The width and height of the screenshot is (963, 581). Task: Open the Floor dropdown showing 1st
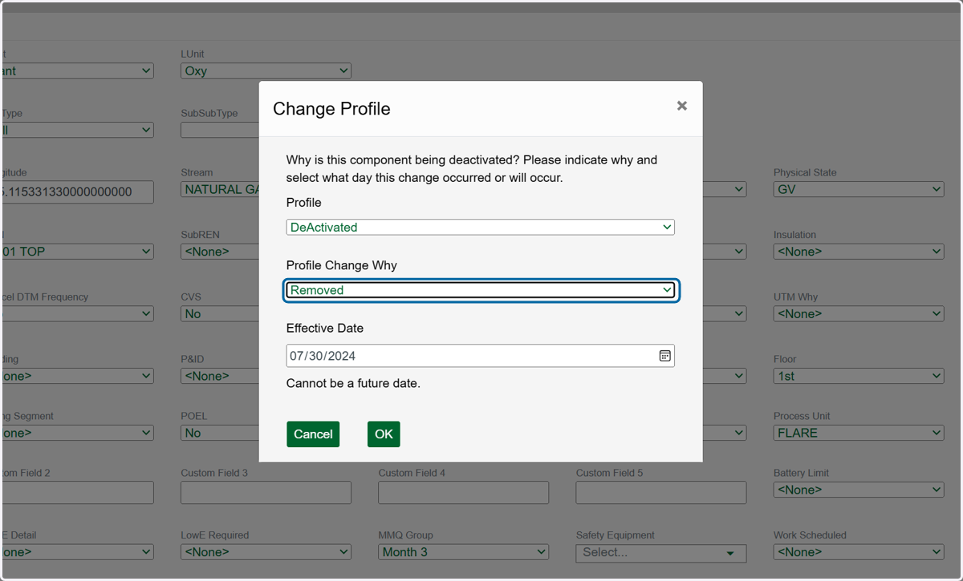point(859,376)
